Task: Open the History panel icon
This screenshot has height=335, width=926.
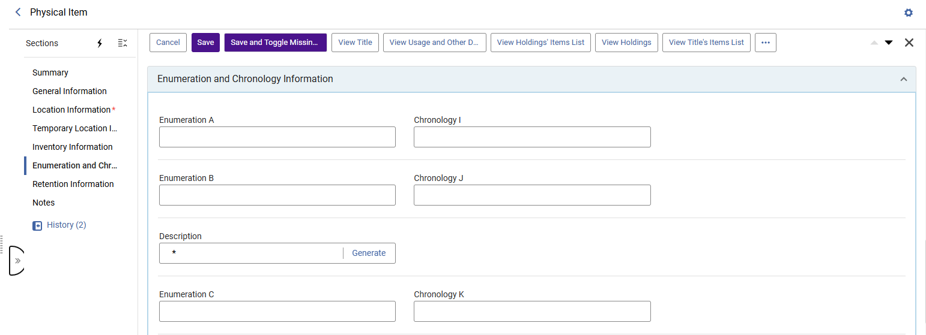Action: pyautogui.click(x=37, y=225)
